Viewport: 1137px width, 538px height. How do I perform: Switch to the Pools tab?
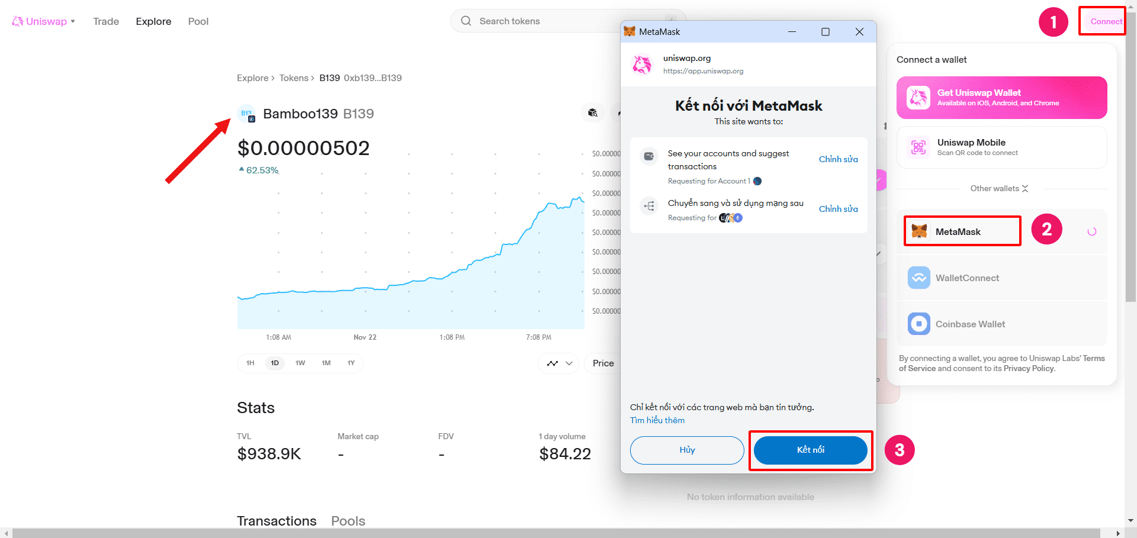click(348, 521)
